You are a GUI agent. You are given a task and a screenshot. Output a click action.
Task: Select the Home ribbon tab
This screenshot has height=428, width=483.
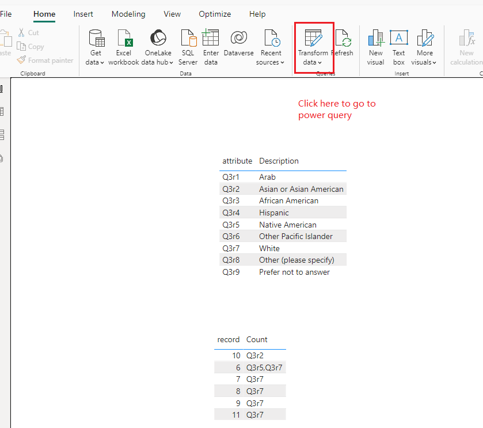[x=44, y=14]
